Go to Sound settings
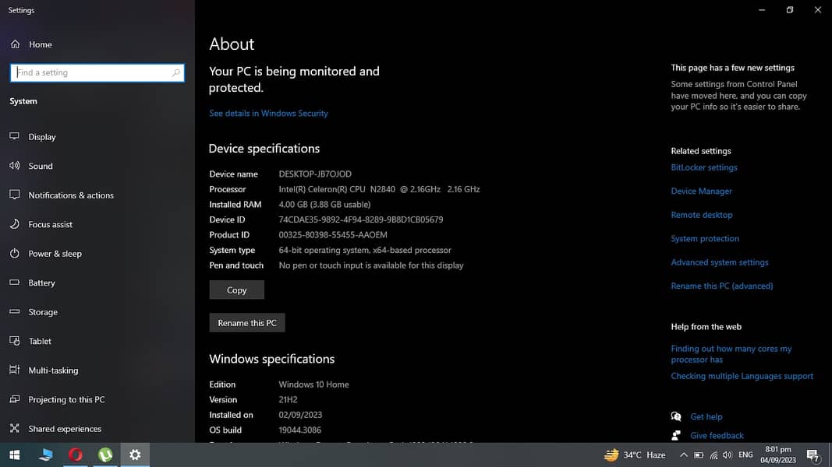The height and width of the screenshot is (467, 832). 40,166
